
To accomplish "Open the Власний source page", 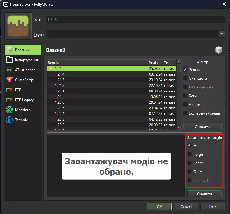I will 23,50.
